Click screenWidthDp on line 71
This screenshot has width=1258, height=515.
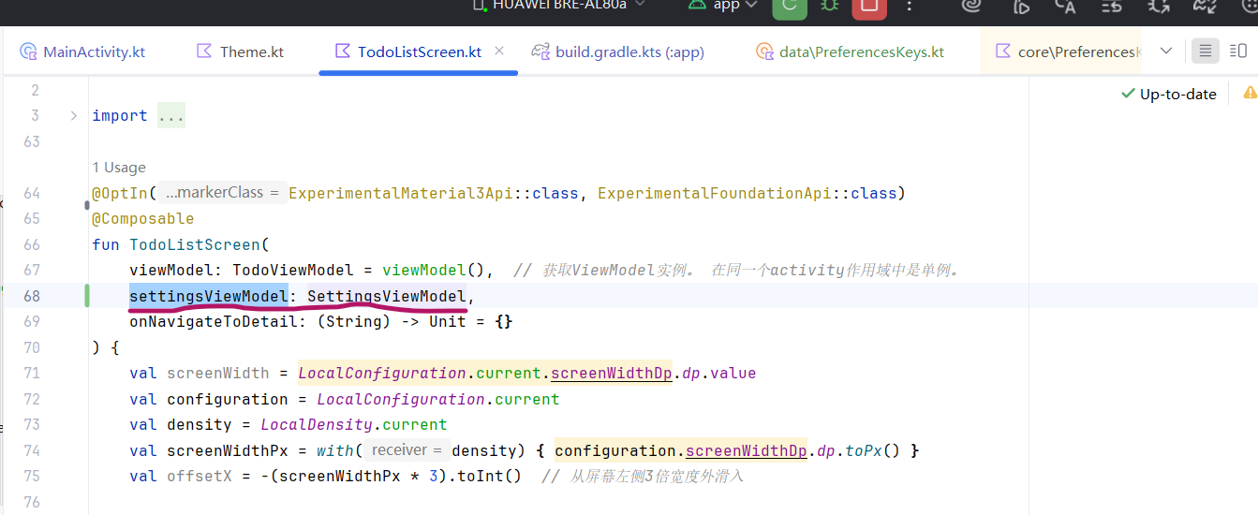[612, 373]
